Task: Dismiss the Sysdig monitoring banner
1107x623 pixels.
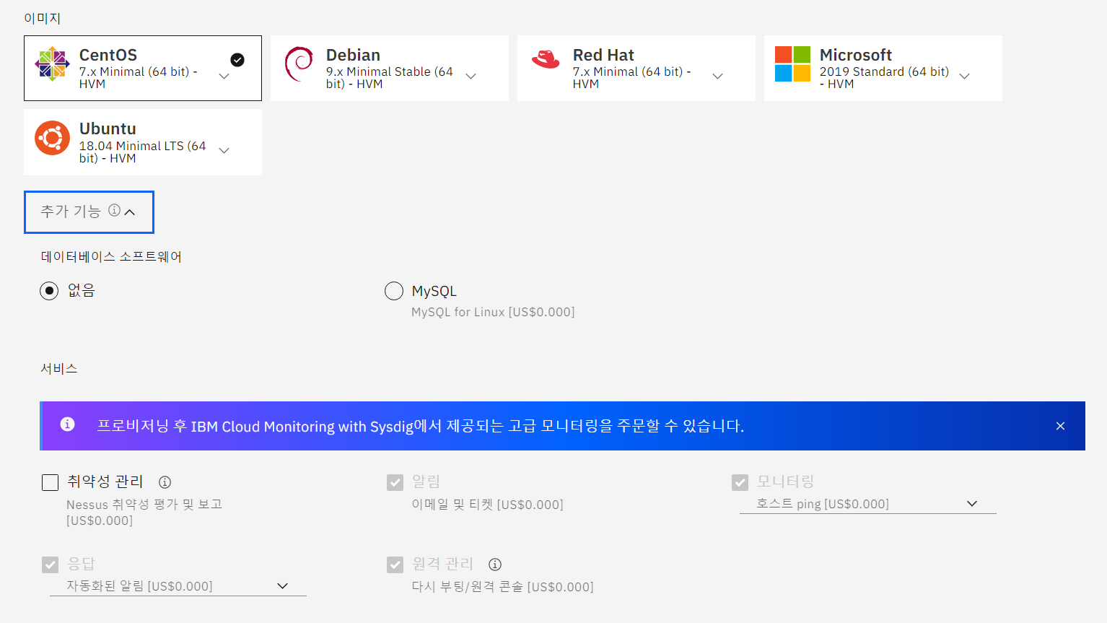Action: coord(1060,426)
